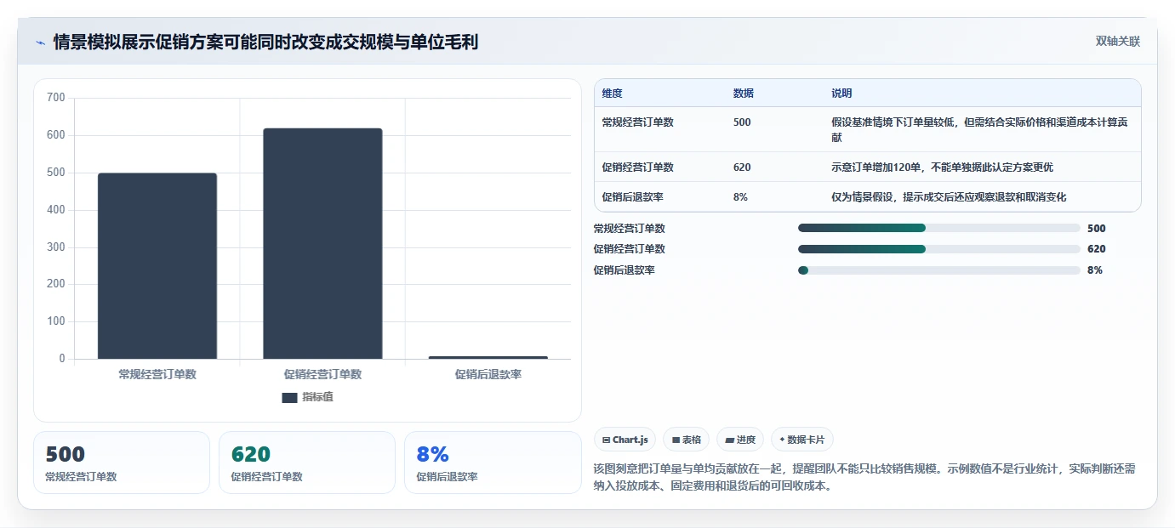Click the 促销经营订单数 progress bar
Screen dimensions: 1175x528
coord(939,249)
